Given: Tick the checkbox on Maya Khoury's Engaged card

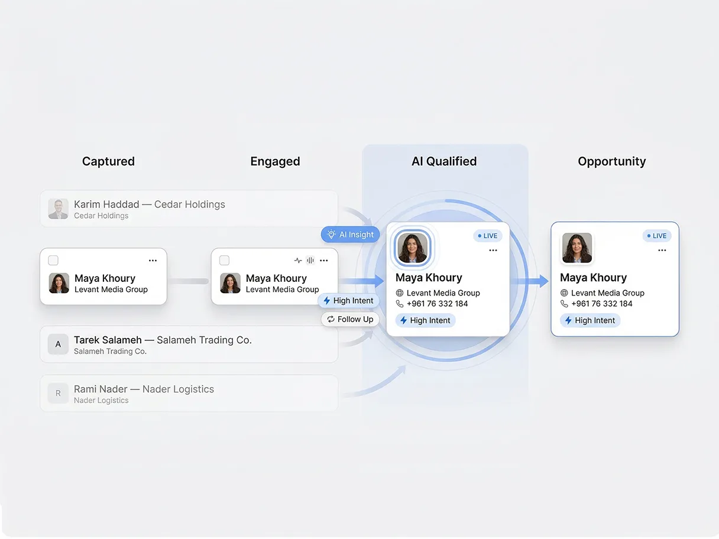Looking at the screenshot, I should pos(225,260).
